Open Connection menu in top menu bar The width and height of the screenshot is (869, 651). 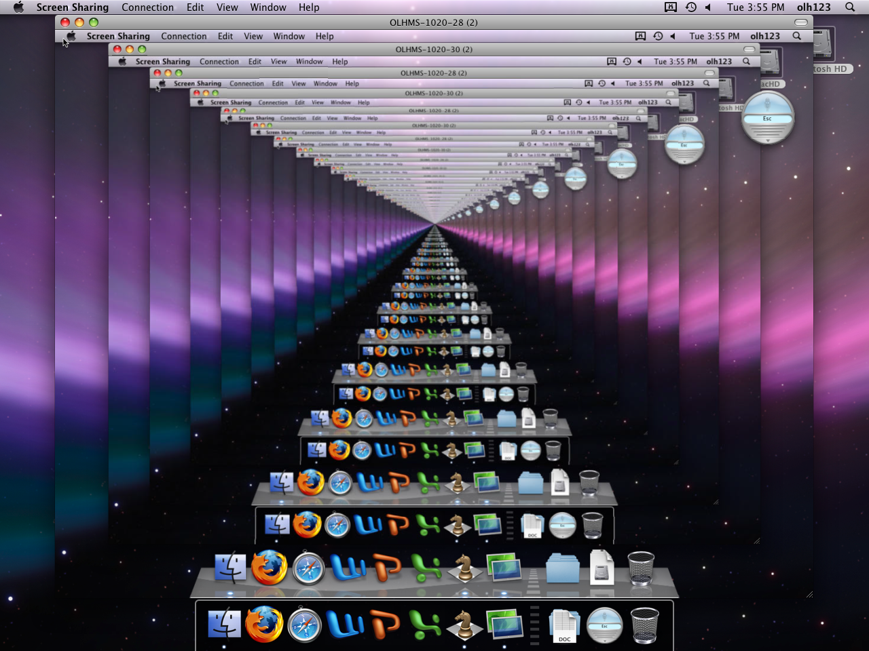pyautogui.click(x=148, y=7)
